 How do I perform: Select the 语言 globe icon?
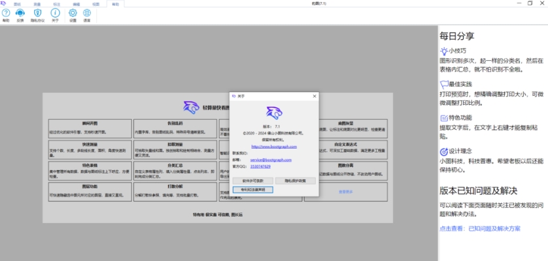coord(87,13)
